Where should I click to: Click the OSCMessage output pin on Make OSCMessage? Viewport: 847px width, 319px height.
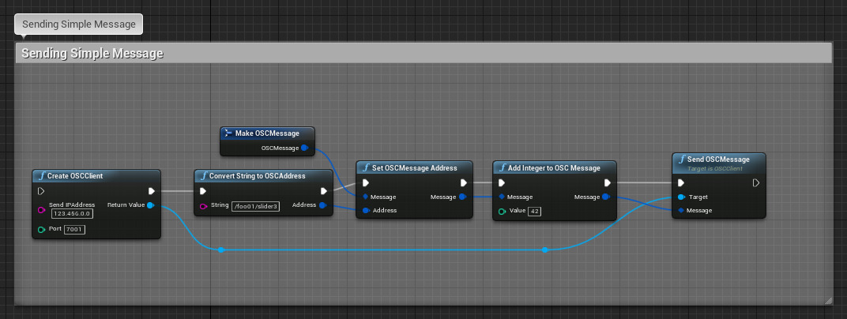(304, 148)
